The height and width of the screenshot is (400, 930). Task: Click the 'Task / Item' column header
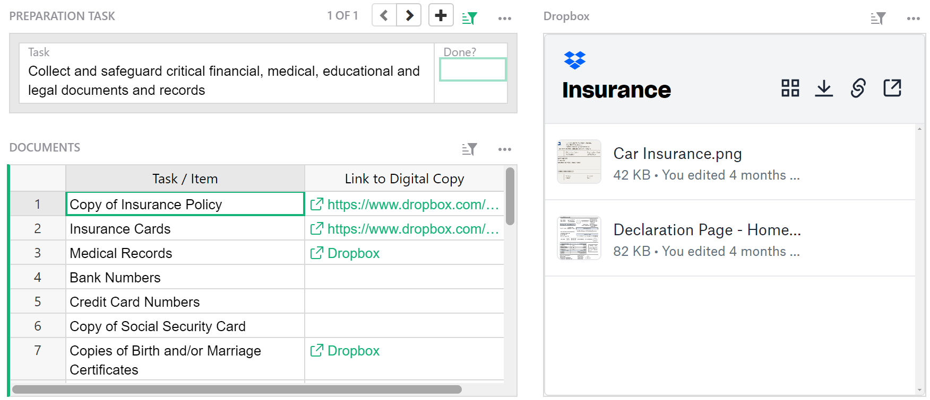pos(185,179)
